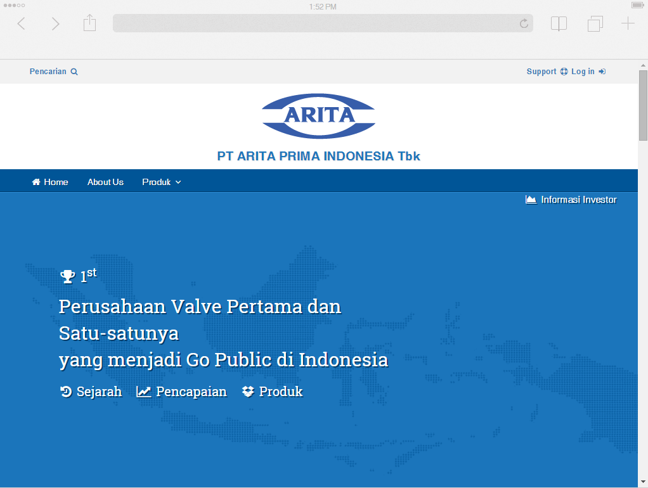Image resolution: width=648 pixels, height=488 pixels.
Task: Click the battery indicator in status bar
Action: coord(638,5)
